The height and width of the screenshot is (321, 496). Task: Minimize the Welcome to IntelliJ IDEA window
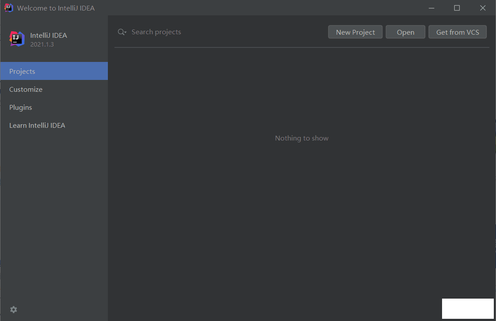431,8
